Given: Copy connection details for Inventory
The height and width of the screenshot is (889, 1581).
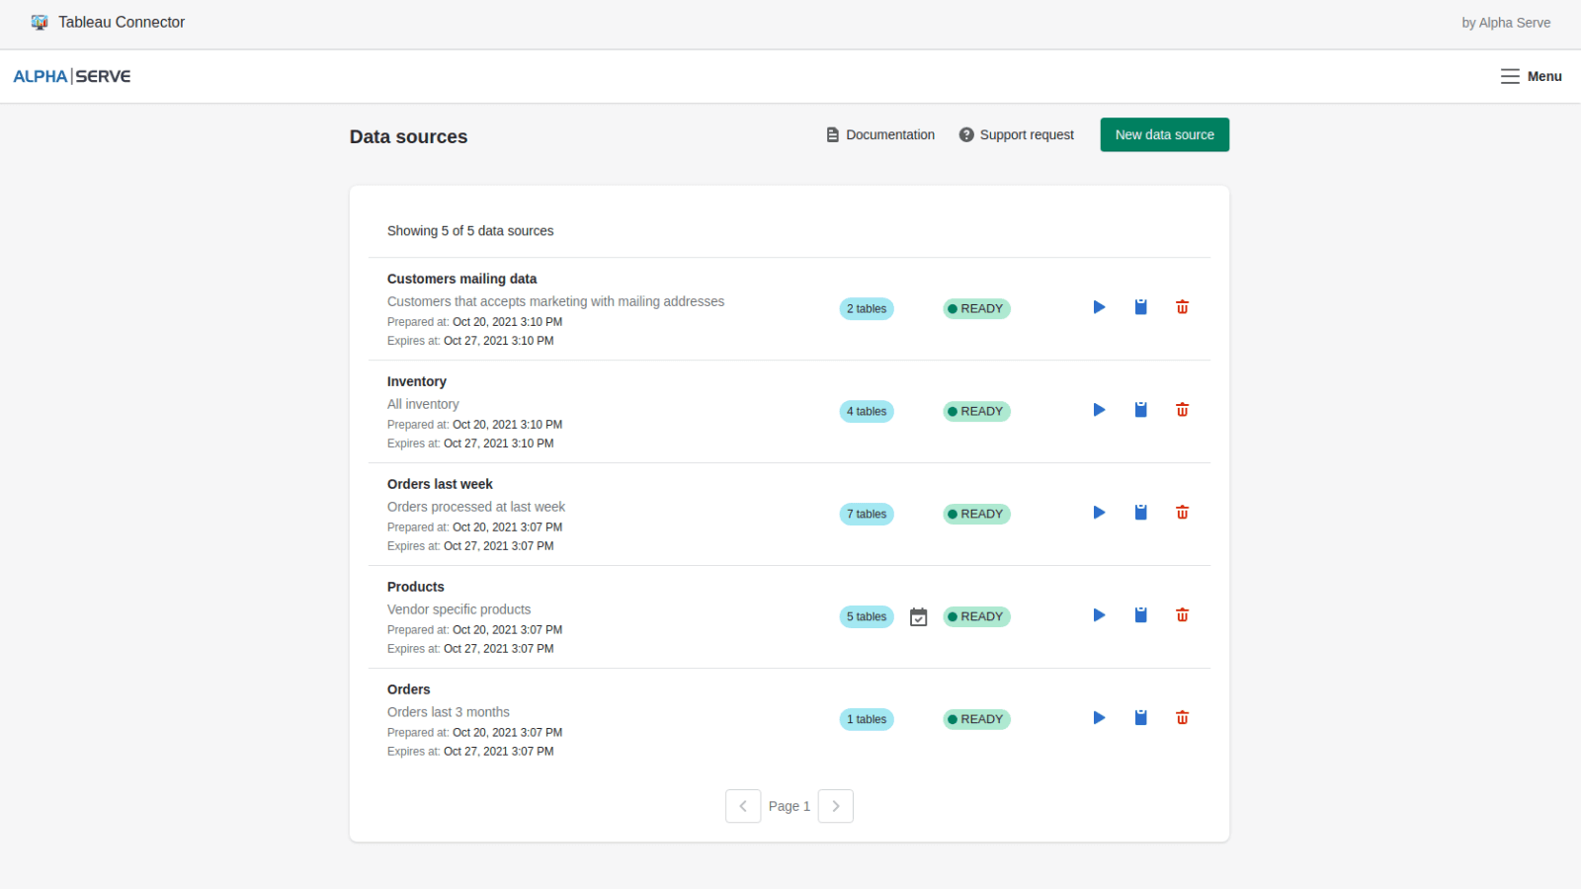Looking at the screenshot, I should pyautogui.click(x=1140, y=409).
